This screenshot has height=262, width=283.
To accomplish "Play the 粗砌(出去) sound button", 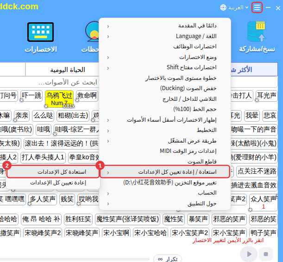I will 73,116.
